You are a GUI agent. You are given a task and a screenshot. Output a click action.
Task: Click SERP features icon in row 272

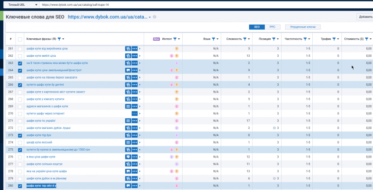(x=128, y=128)
